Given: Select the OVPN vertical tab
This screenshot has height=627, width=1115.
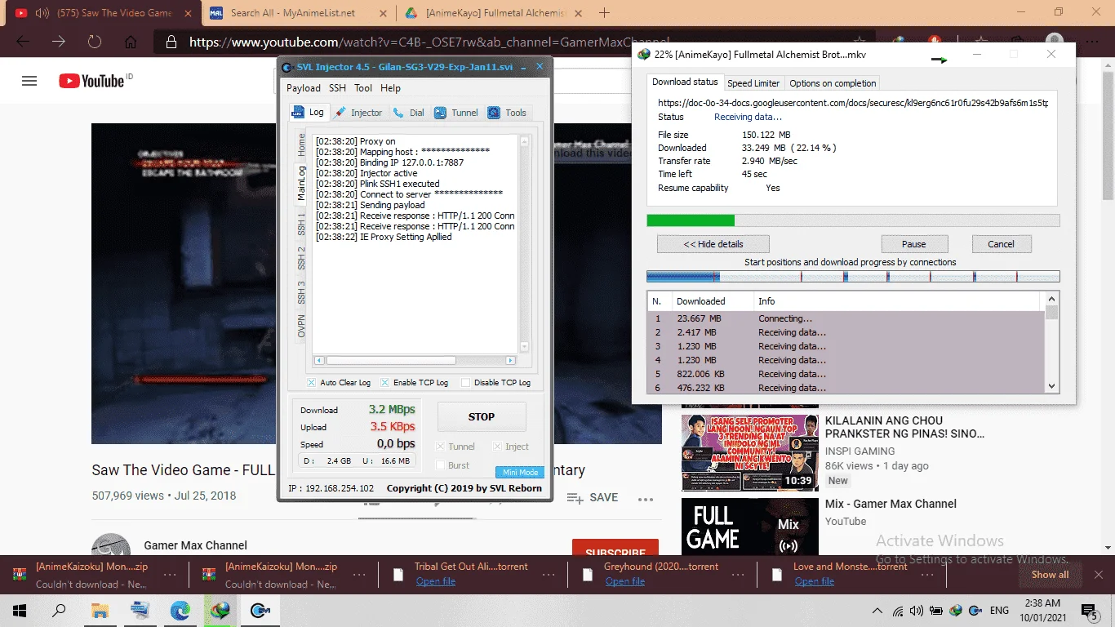Looking at the screenshot, I should click(301, 326).
